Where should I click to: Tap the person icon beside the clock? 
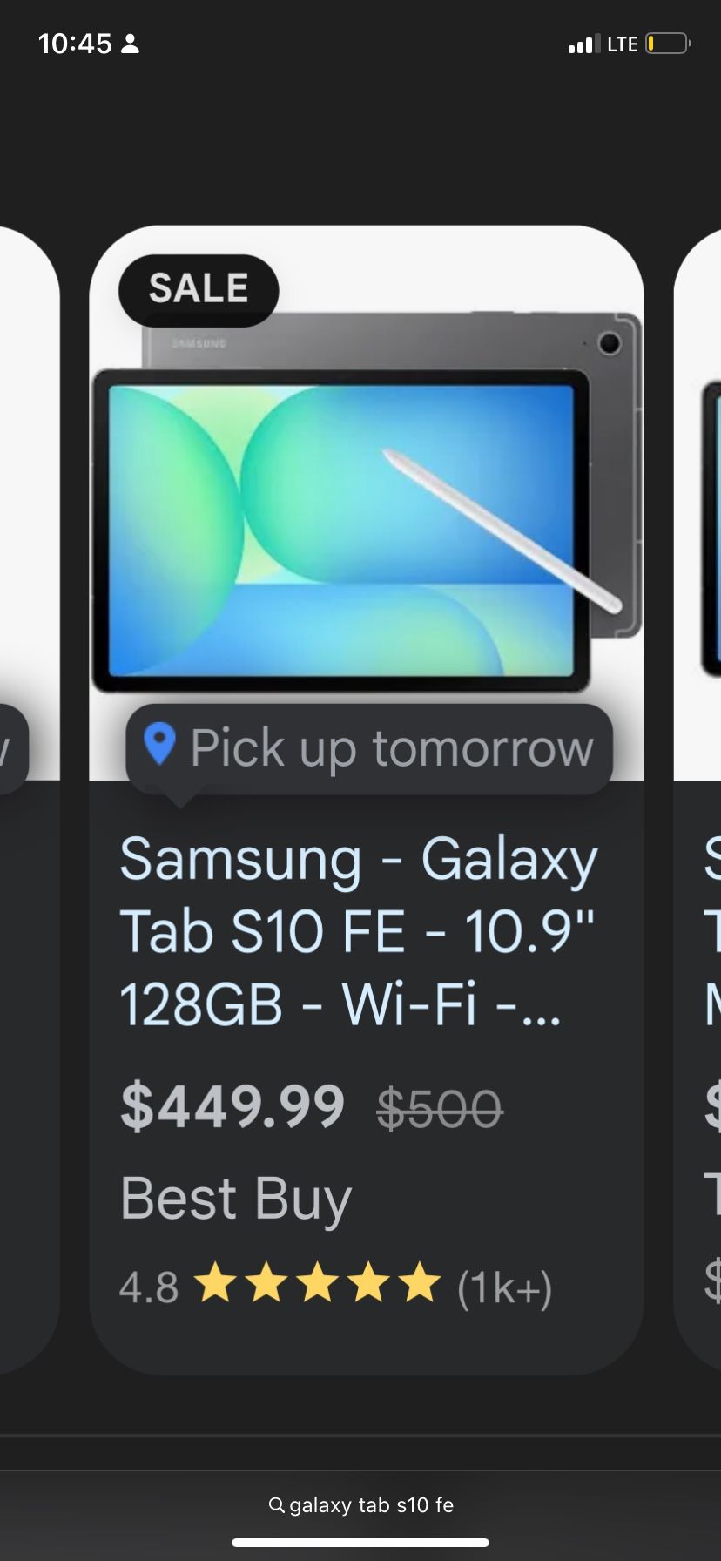click(130, 44)
